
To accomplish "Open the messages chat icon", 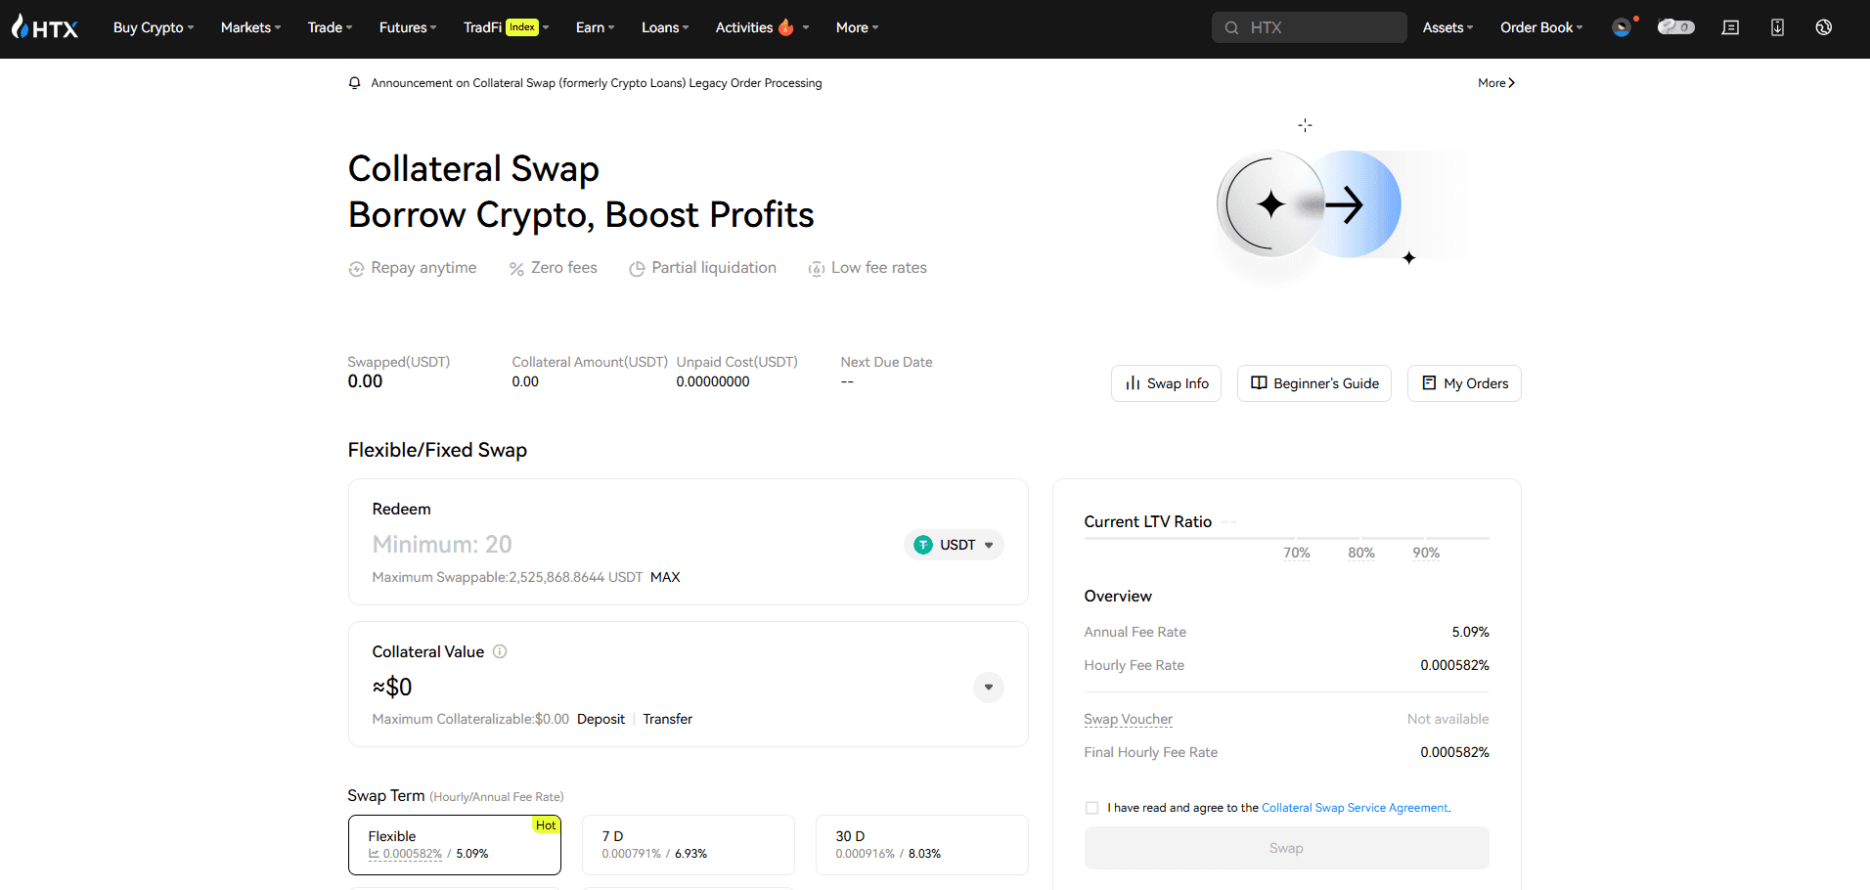I will 1730,27.
